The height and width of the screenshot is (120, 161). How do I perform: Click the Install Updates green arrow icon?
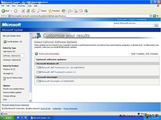tap(5, 42)
